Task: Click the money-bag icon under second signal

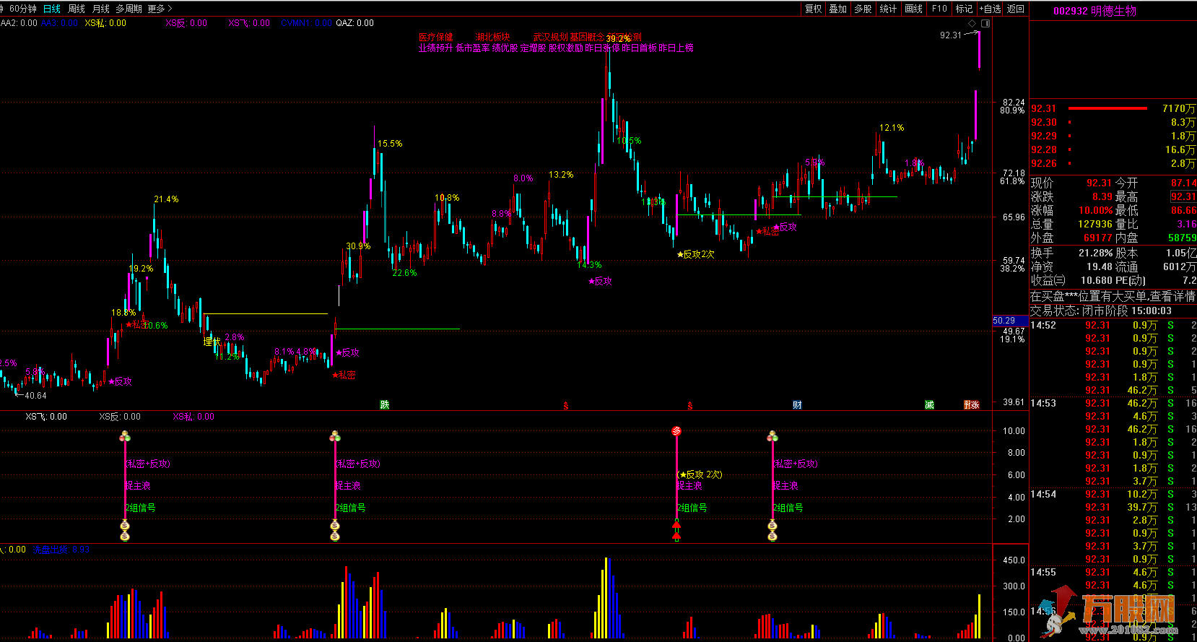Action: pyautogui.click(x=334, y=532)
